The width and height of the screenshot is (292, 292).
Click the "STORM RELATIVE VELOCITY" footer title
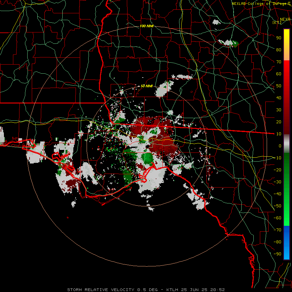(x=102, y=290)
